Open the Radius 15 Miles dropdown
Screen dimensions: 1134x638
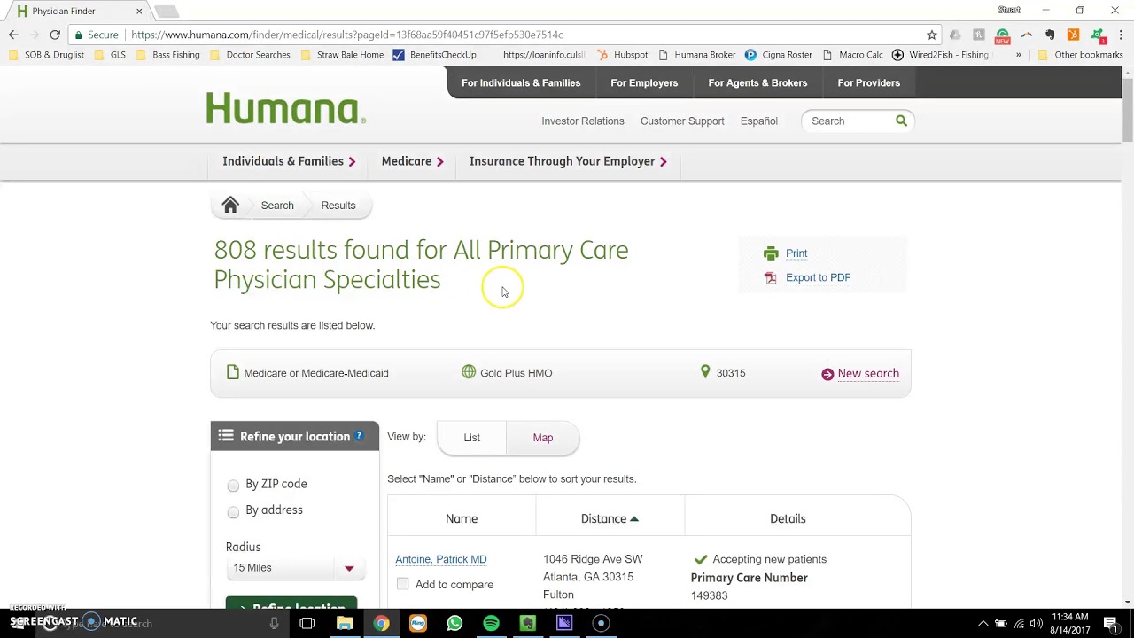point(295,568)
